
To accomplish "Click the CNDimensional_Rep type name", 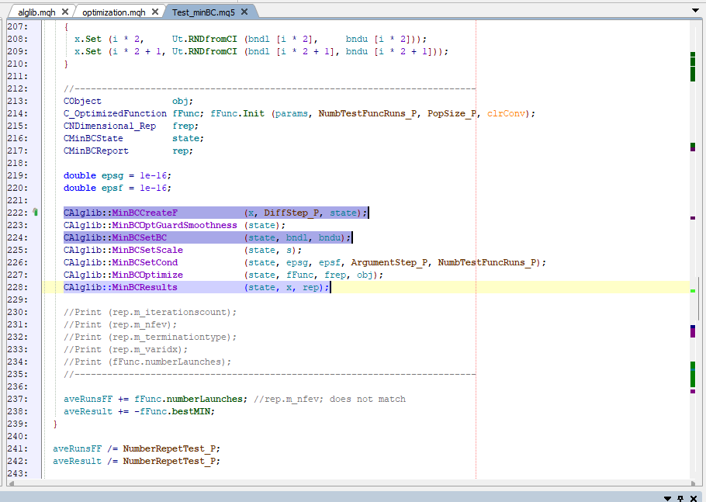I will [109, 126].
